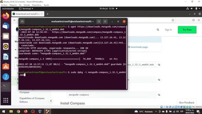Launch Rhythmbox from the dock

(6, 46)
